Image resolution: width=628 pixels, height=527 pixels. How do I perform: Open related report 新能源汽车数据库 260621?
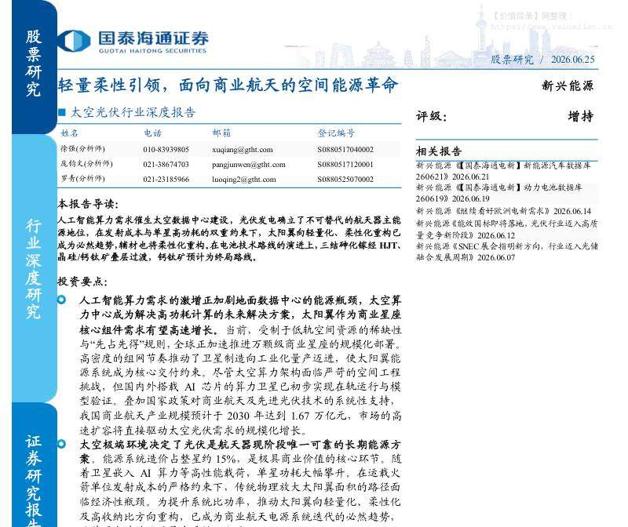[x=503, y=171]
